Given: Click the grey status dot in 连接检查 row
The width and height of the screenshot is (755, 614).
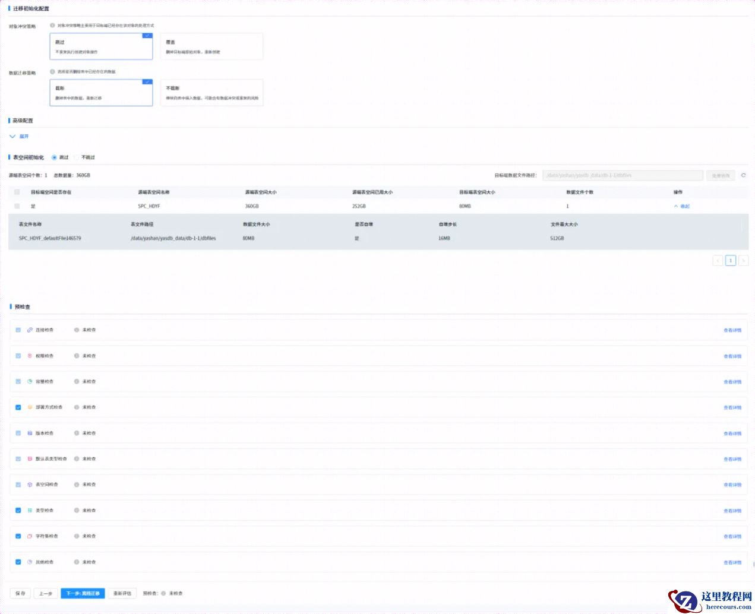Looking at the screenshot, I should [77, 330].
